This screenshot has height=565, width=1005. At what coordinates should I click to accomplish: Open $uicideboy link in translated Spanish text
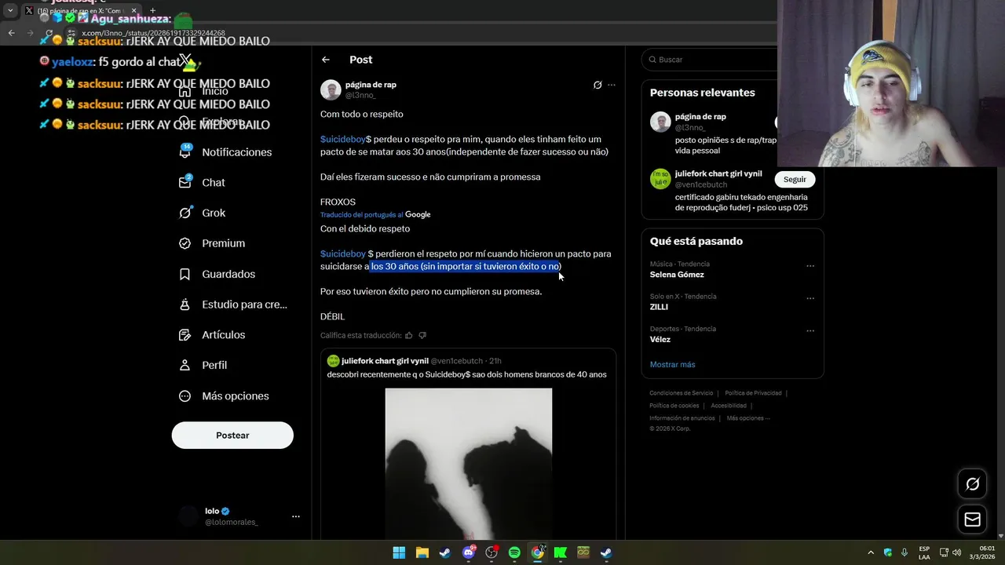tap(343, 253)
